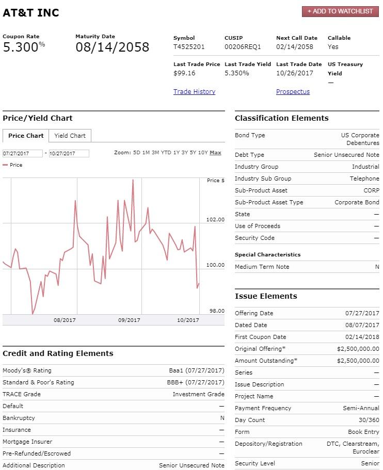Click the CORP sub-product asset value

(371, 191)
